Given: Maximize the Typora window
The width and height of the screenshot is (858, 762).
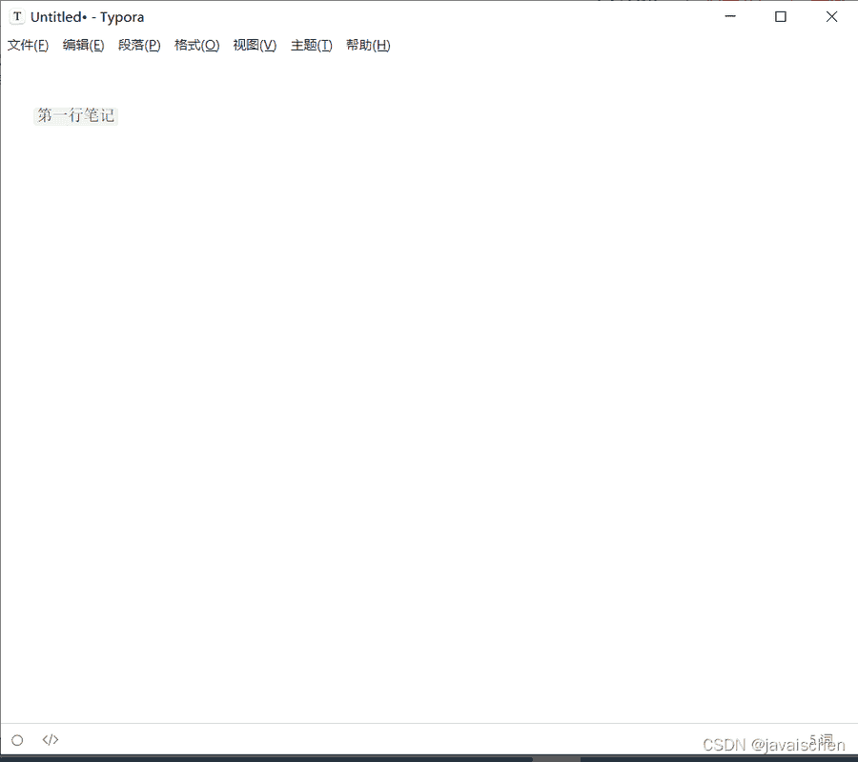Looking at the screenshot, I should tap(781, 17).
